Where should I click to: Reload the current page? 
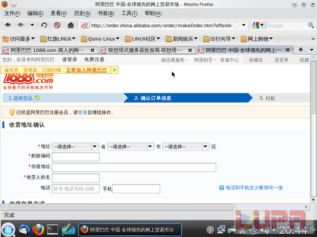pos(44,25)
